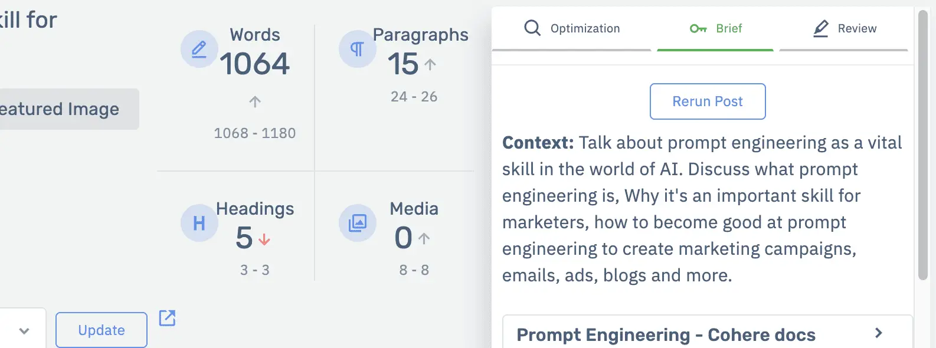Click the red down arrow beside Headings count
Image resolution: width=936 pixels, height=348 pixels.
click(x=264, y=239)
